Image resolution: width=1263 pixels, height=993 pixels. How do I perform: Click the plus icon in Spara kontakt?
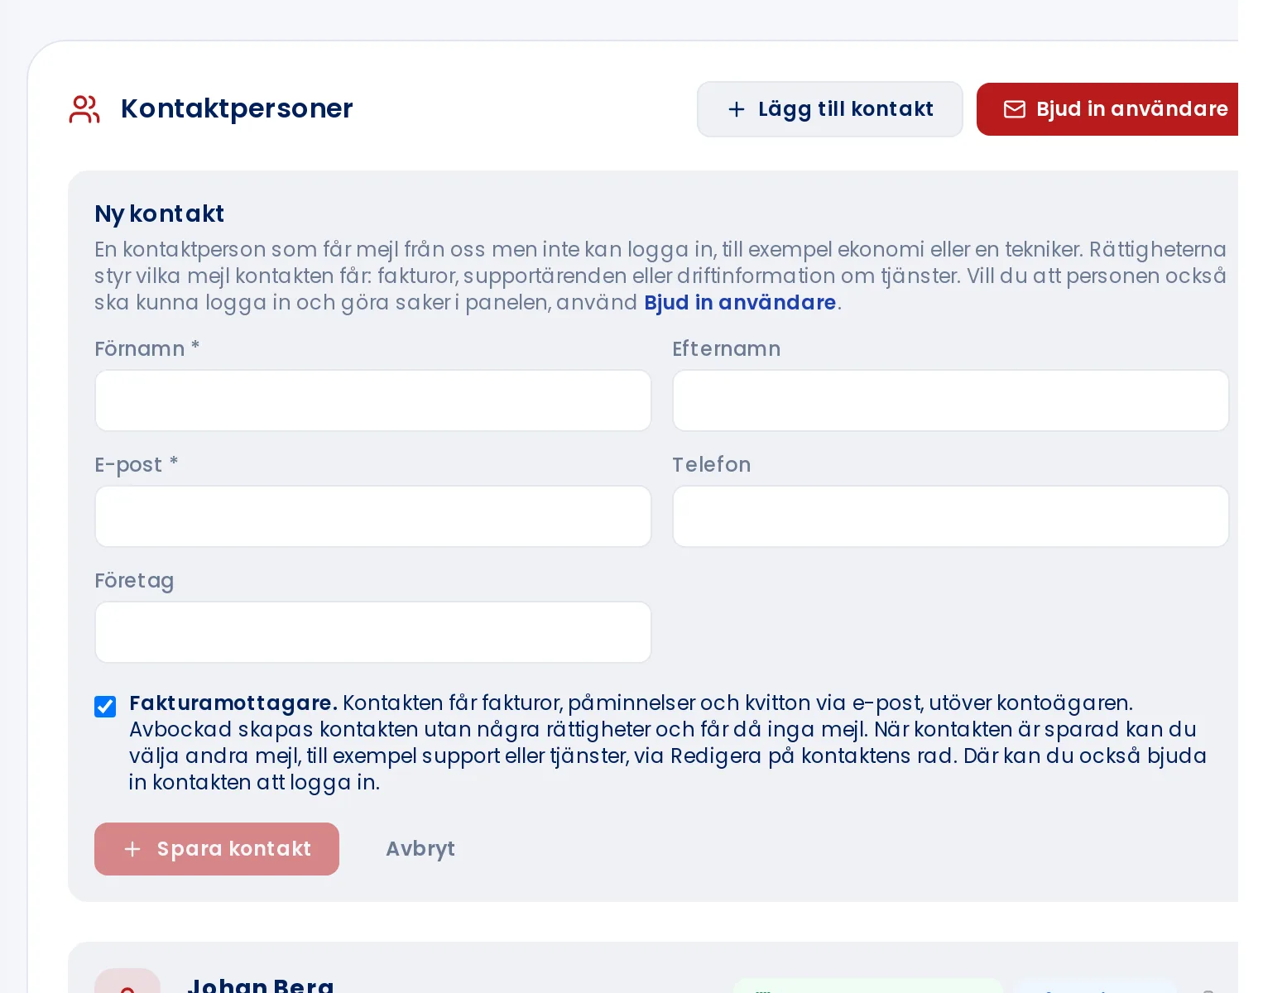point(132,849)
